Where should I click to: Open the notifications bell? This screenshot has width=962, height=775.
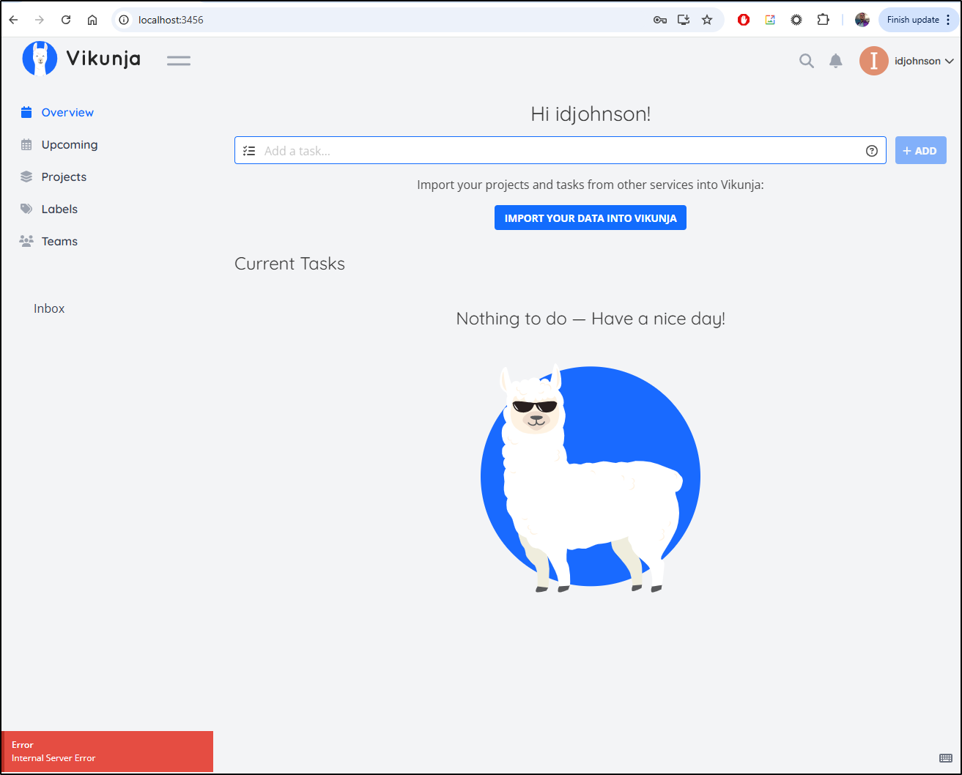click(x=836, y=61)
